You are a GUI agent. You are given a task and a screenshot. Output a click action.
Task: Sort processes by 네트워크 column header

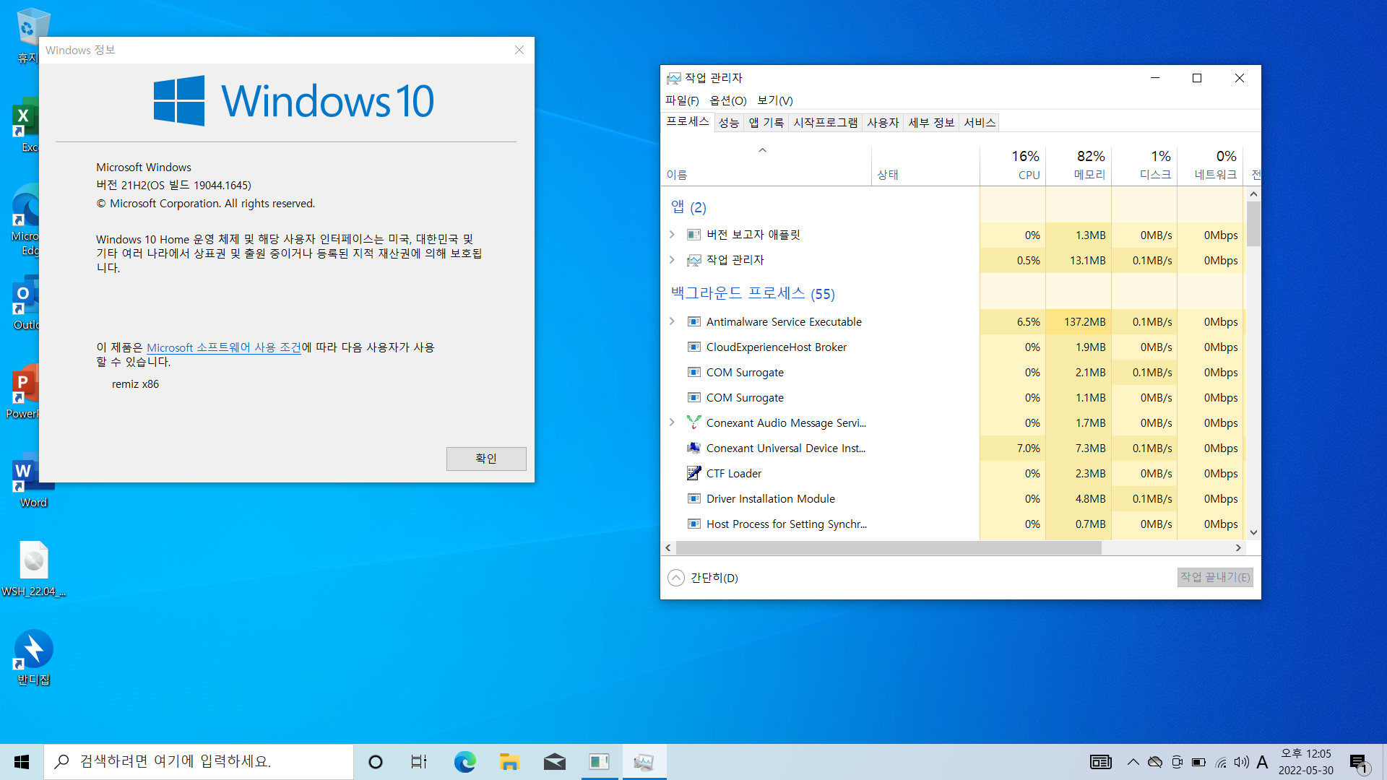[x=1210, y=166]
